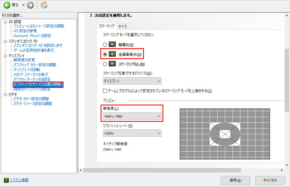The height and width of the screenshot is (187, 290).
Task: Open the back history dropdown arrow
Action: (23, 5)
